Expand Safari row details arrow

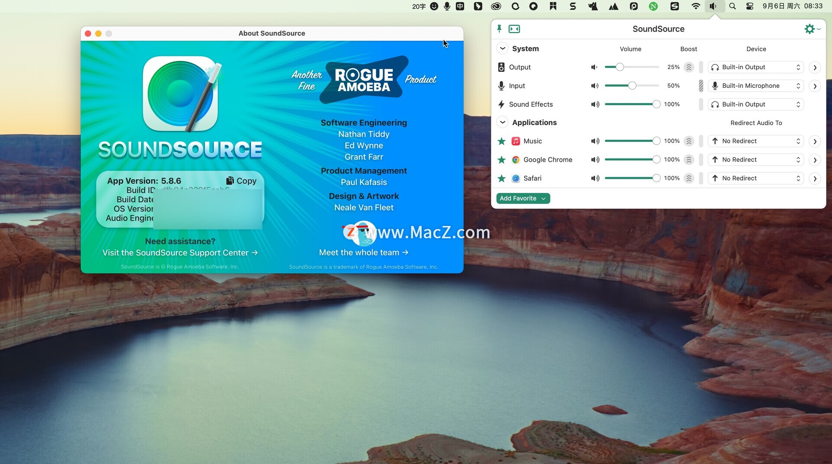pyautogui.click(x=815, y=179)
